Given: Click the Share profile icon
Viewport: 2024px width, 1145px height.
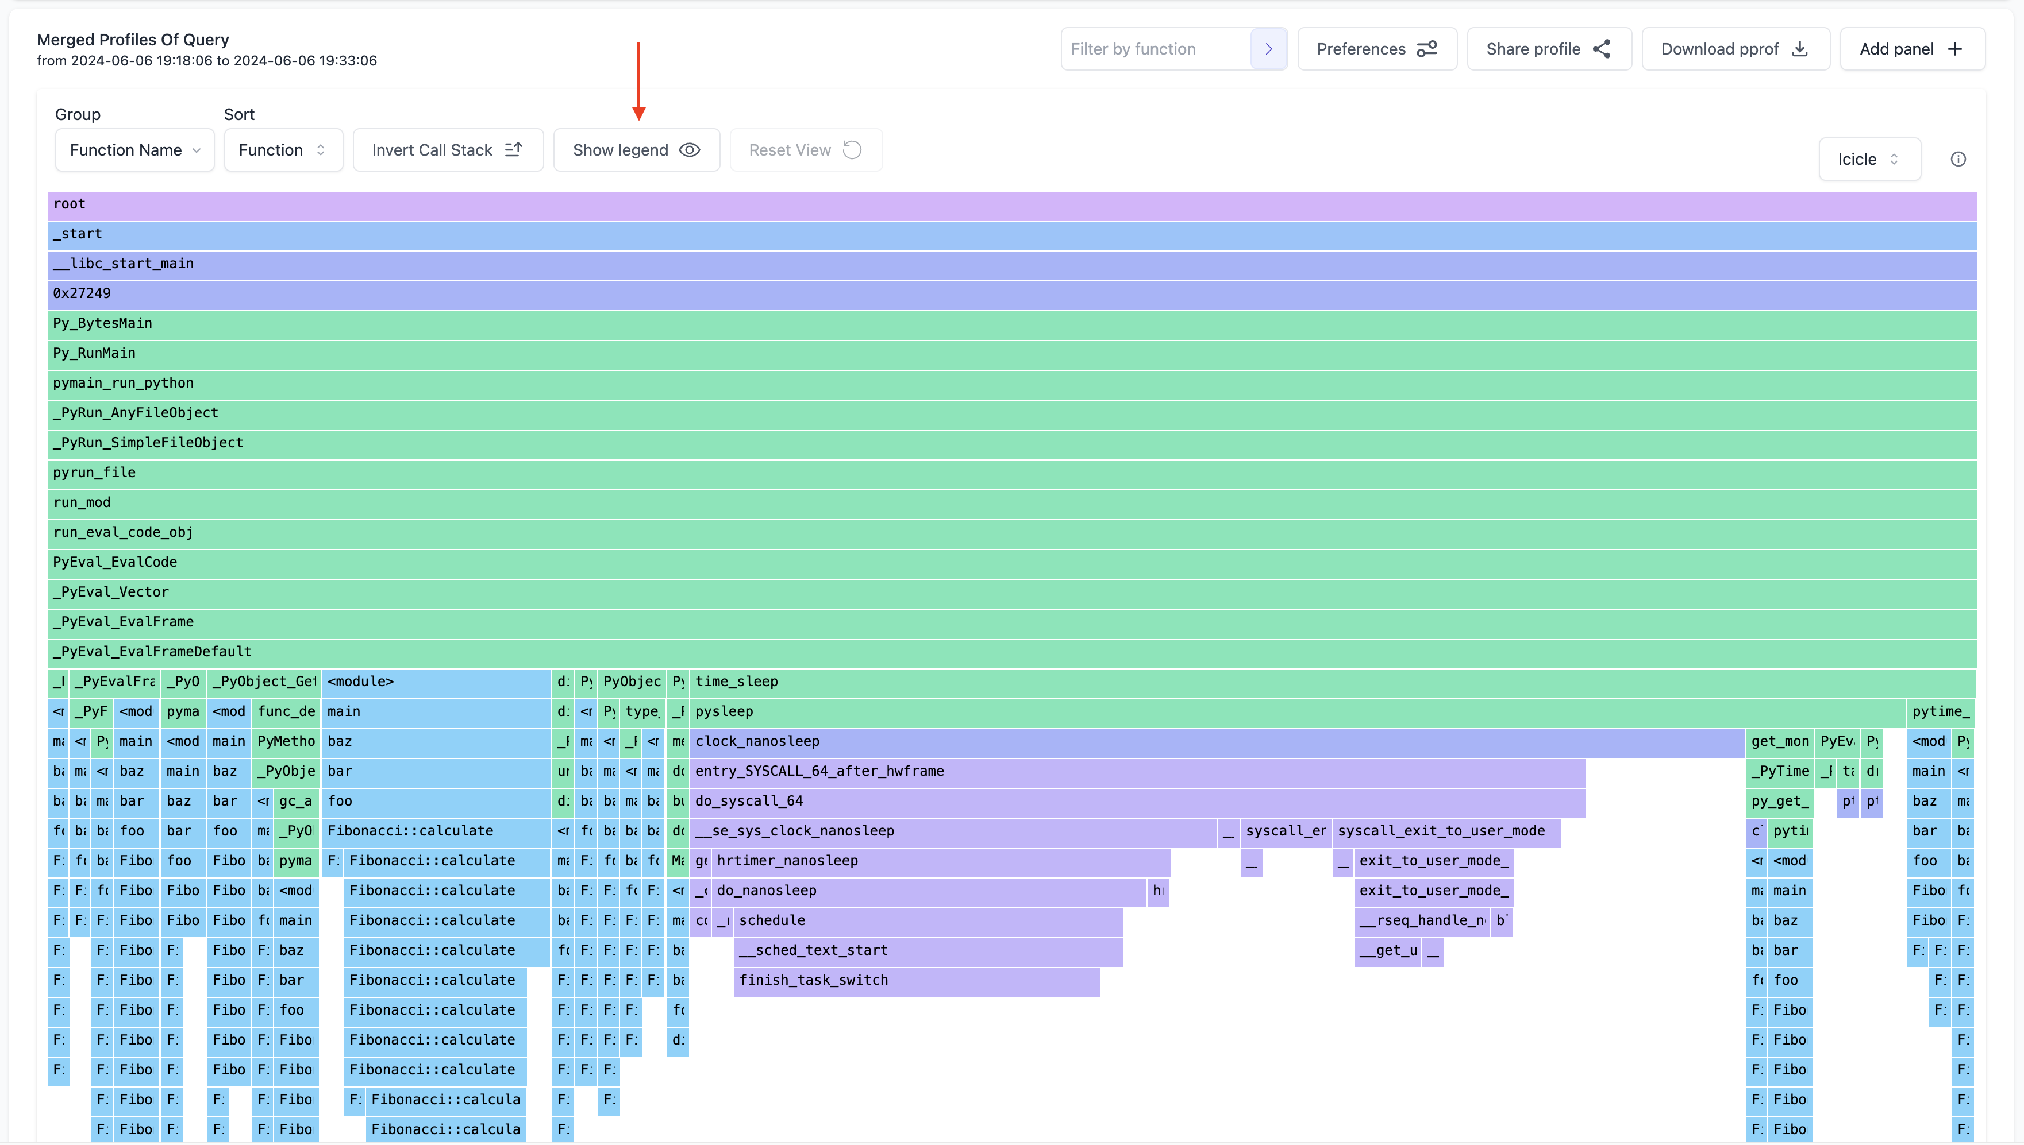Looking at the screenshot, I should (1602, 49).
